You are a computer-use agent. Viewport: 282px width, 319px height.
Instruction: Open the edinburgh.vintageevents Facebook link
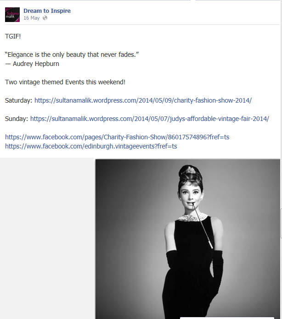pyautogui.click(x=91, y=146)
